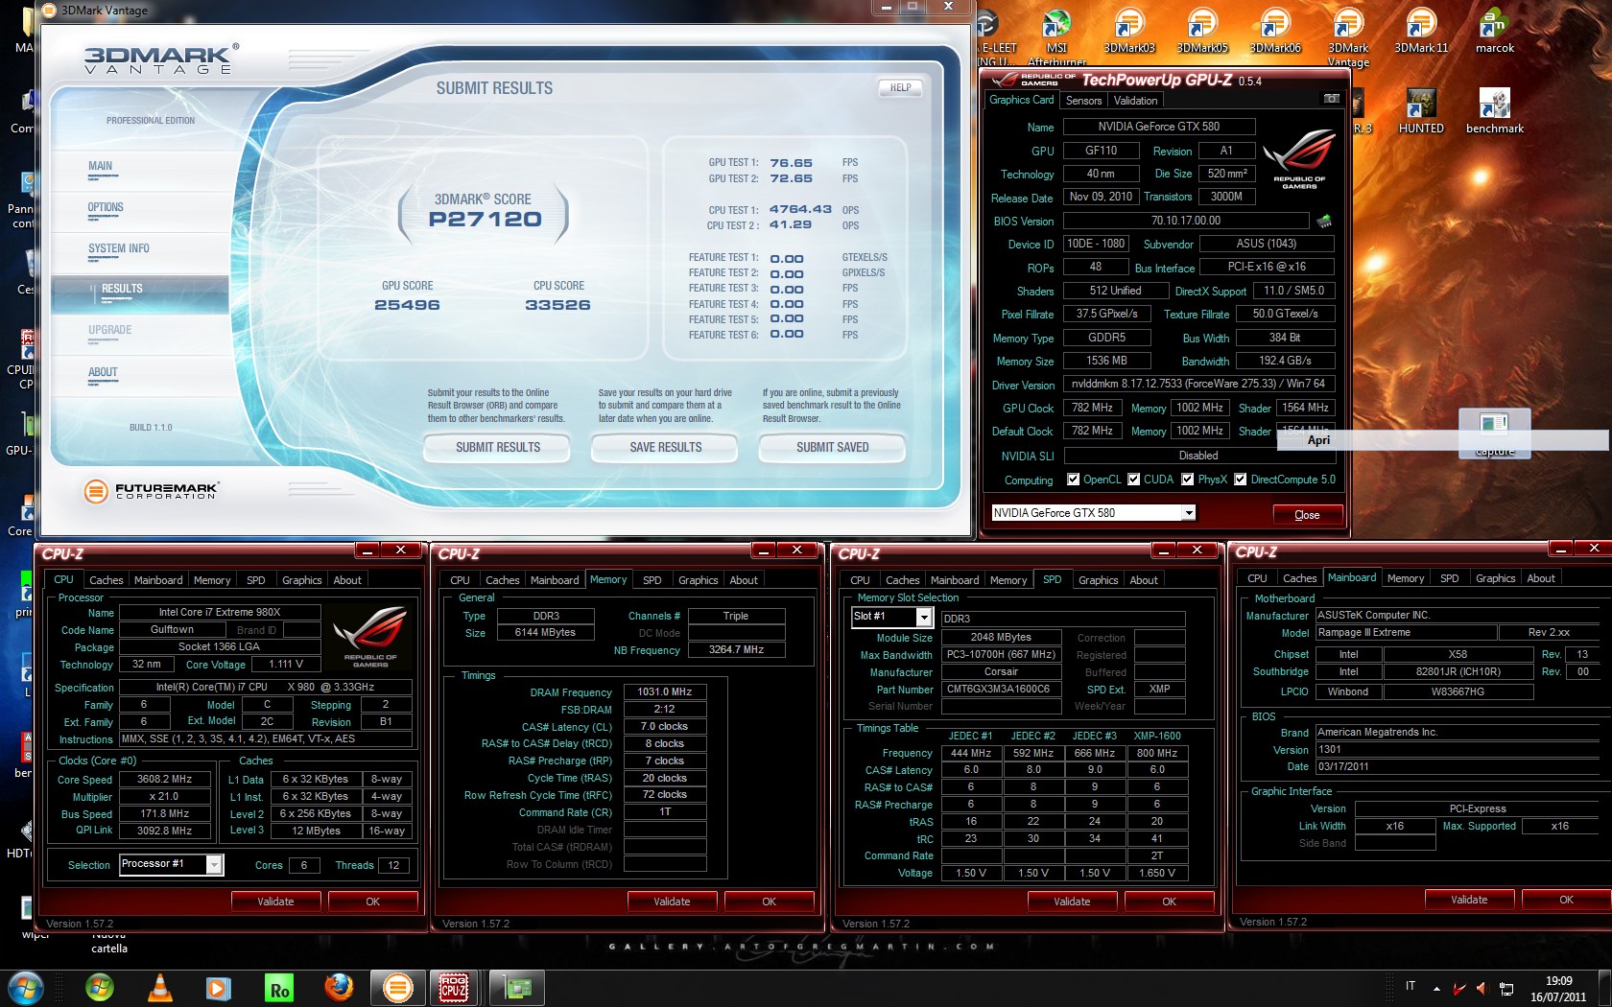Open the Windows Start menu

click(26, 987)
